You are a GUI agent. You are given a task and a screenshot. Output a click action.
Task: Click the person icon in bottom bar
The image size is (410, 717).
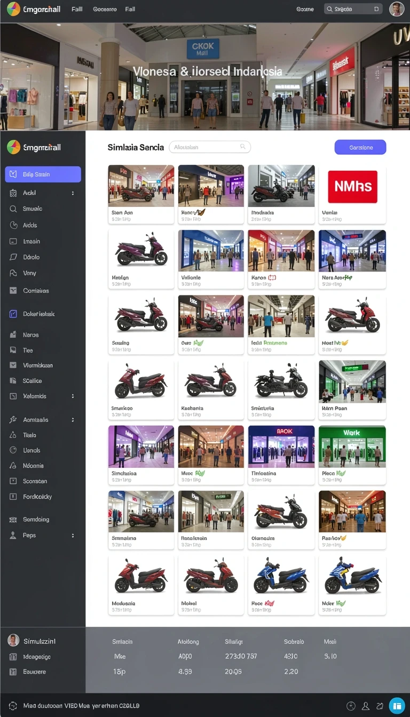366,706
